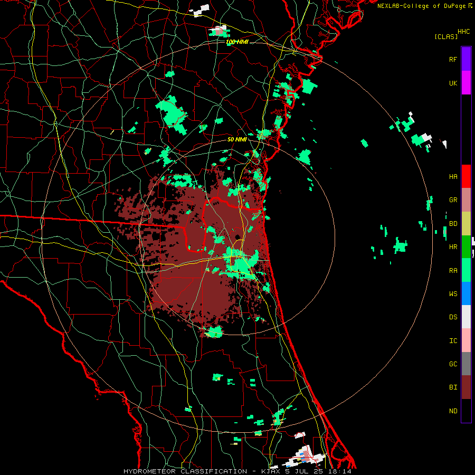Click the RA legend label
Image resolution: width=475 pixels, height=475 pixels.
point(453,271)
